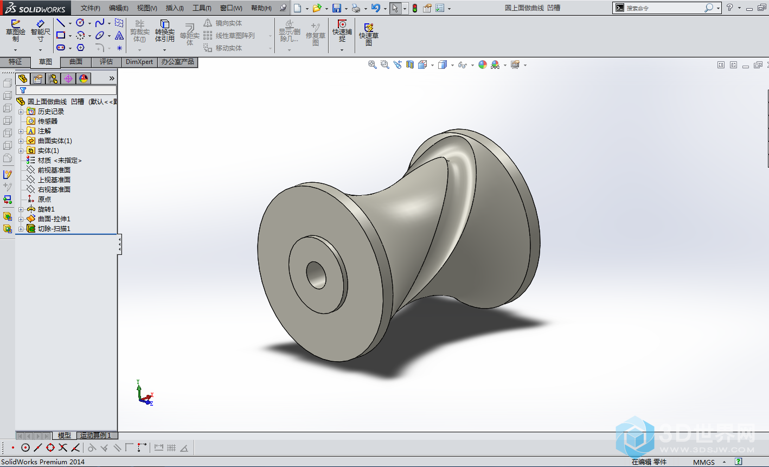This screenshot has width=769, height=467.
Task: Expand the 实体(1) tree node
Action: point(21,151)
